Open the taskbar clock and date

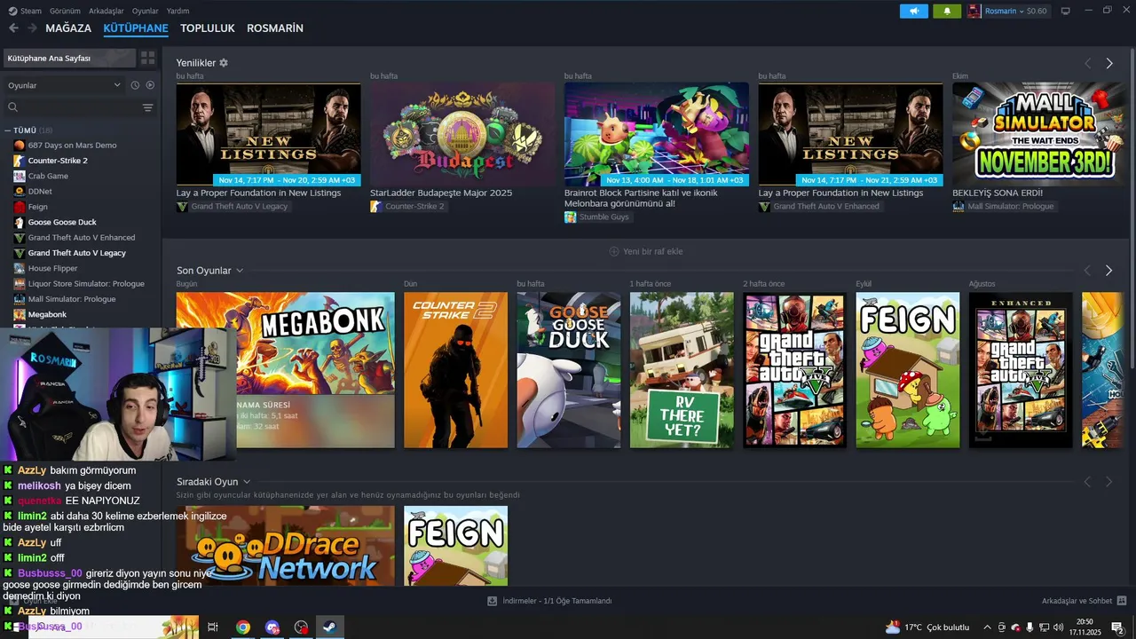(1085, 627)
